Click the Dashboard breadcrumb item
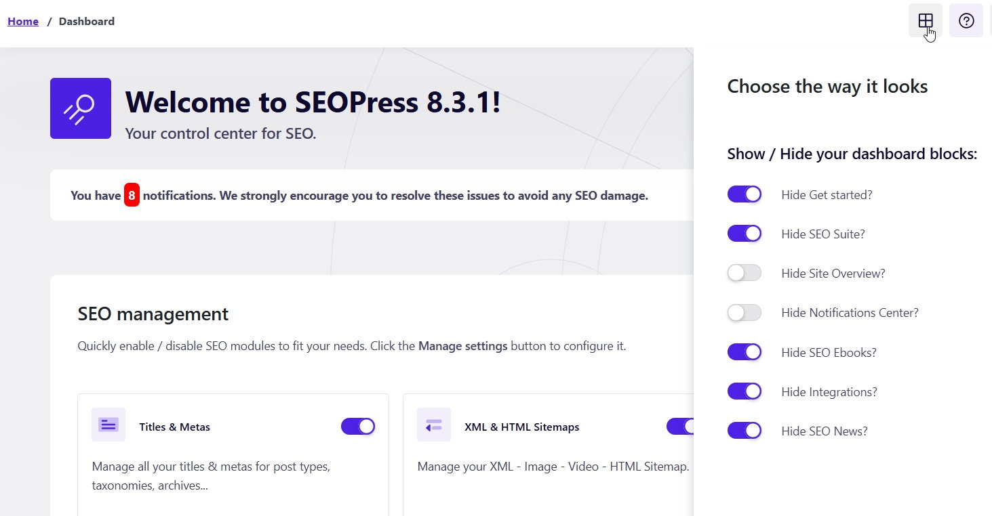 (x=87, y=21)
